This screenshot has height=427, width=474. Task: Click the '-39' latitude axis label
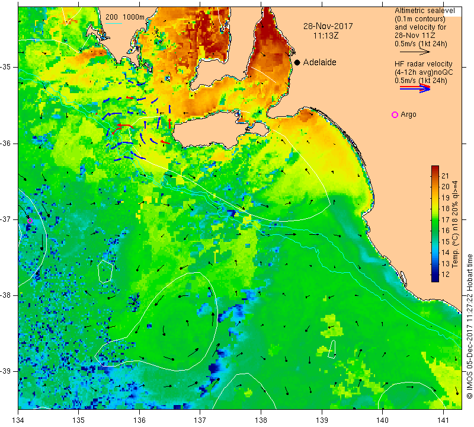click(5, 371)
